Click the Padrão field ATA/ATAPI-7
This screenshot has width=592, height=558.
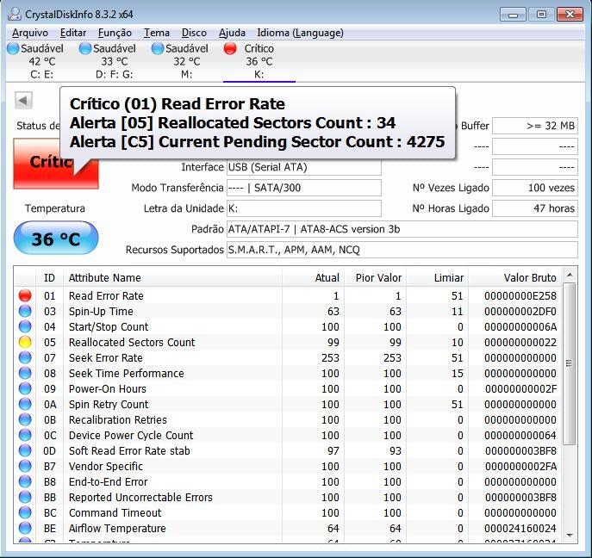tap(402, 229)
